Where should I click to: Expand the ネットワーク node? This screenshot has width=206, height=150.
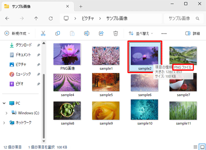pyautogui.click(x=4, y=123)
